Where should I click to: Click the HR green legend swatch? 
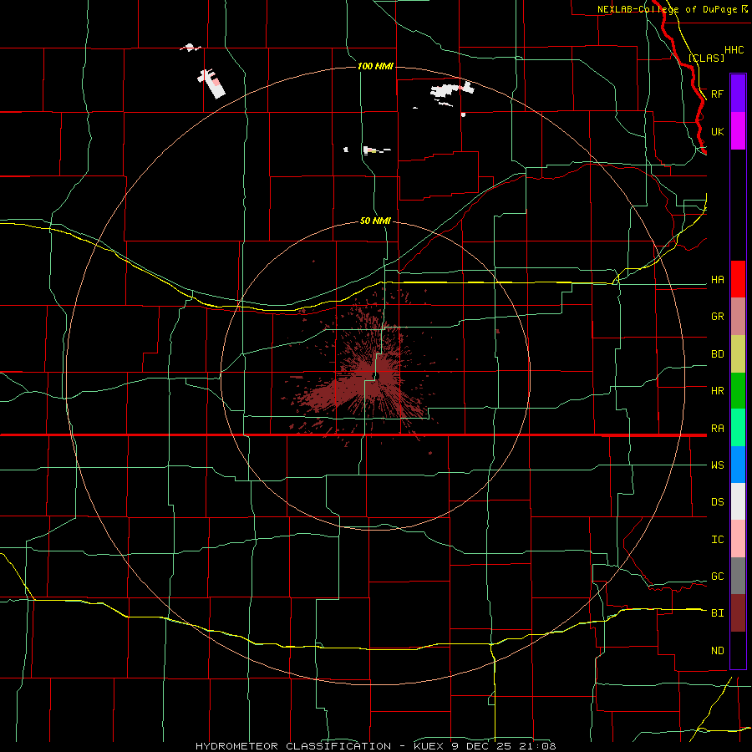(738, 391)
